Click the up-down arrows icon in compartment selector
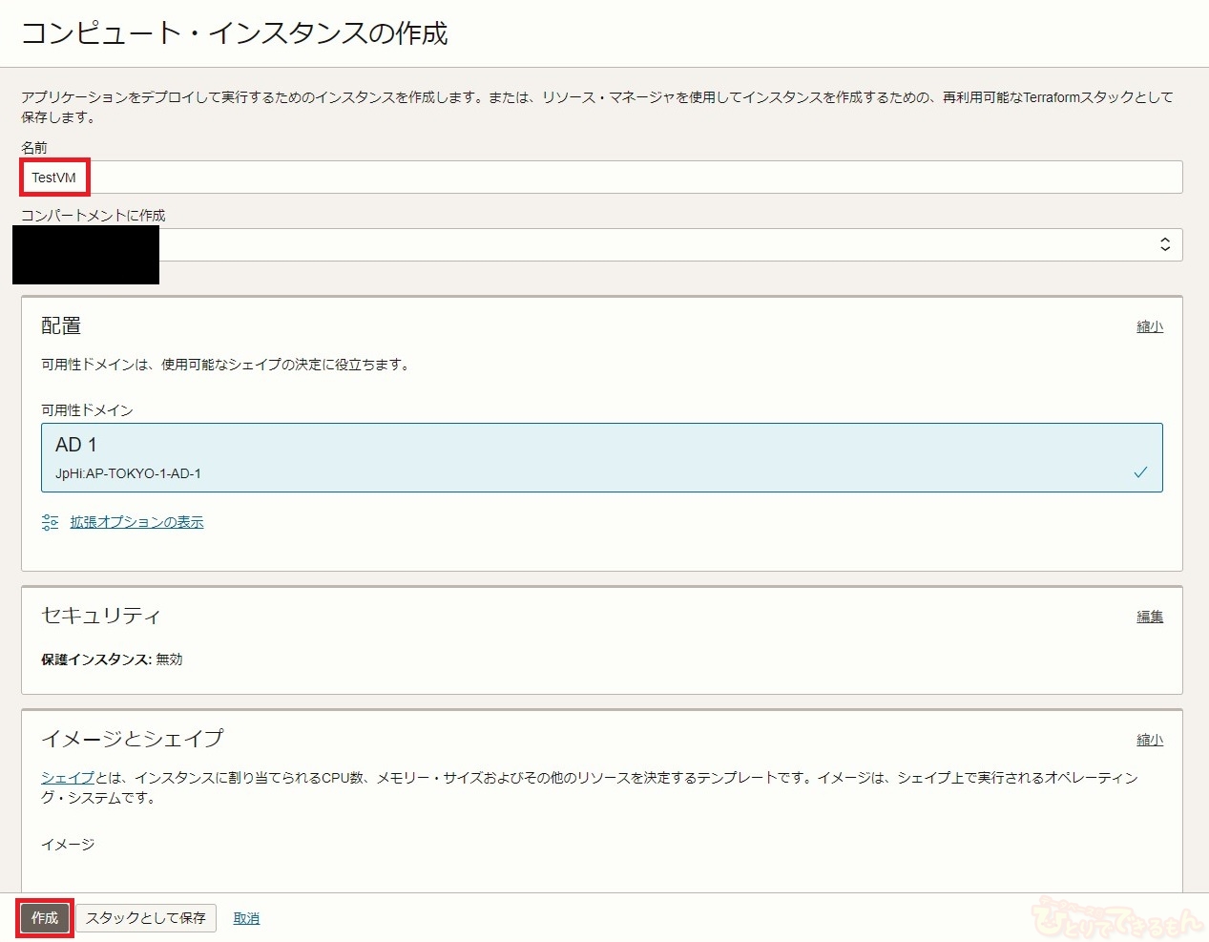 pyautogui.click(x=1165, y=244)
